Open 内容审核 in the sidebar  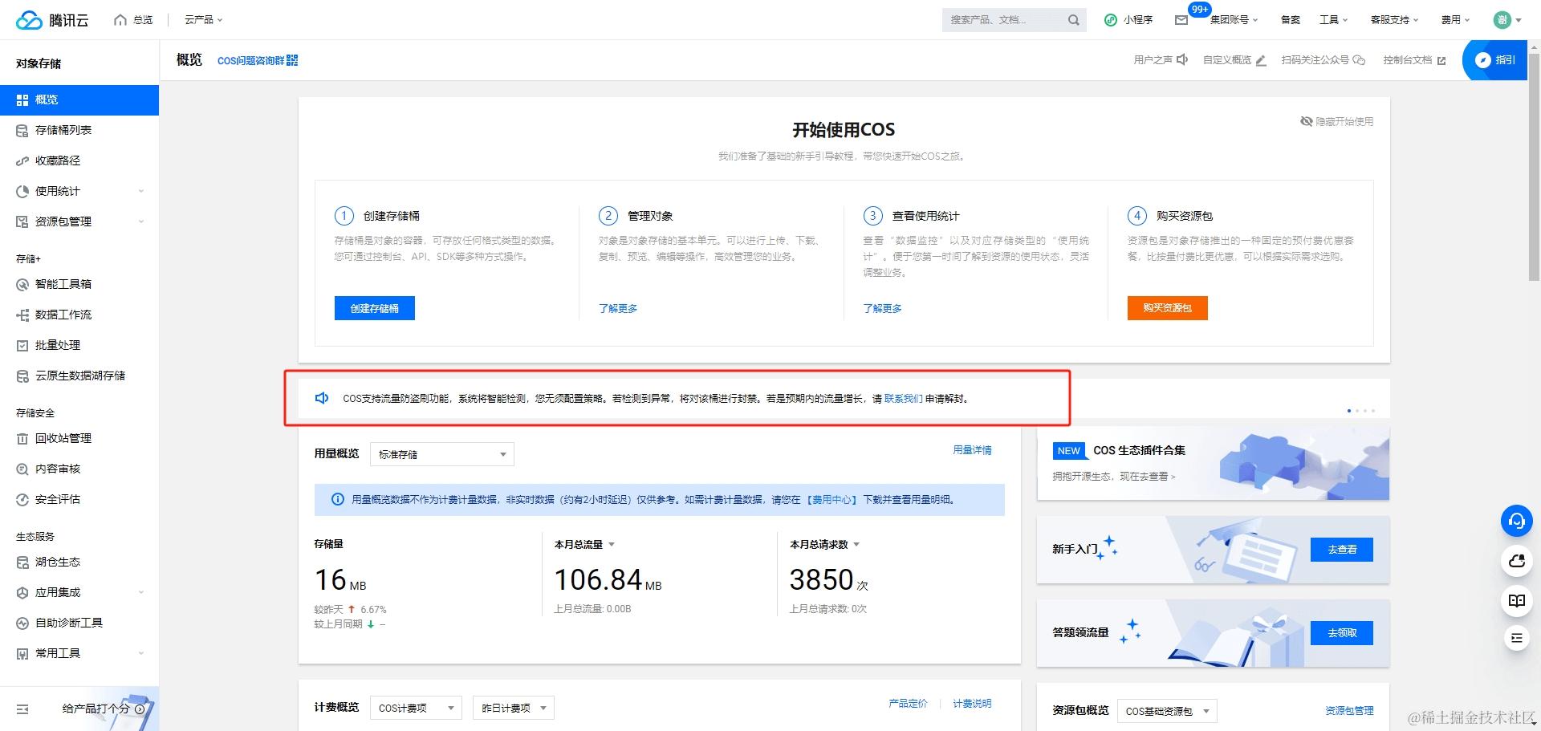click(x=79, y=469)
